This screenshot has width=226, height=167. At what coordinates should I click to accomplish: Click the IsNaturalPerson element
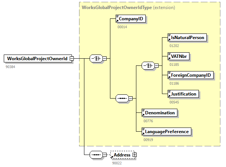click(188, 38)
